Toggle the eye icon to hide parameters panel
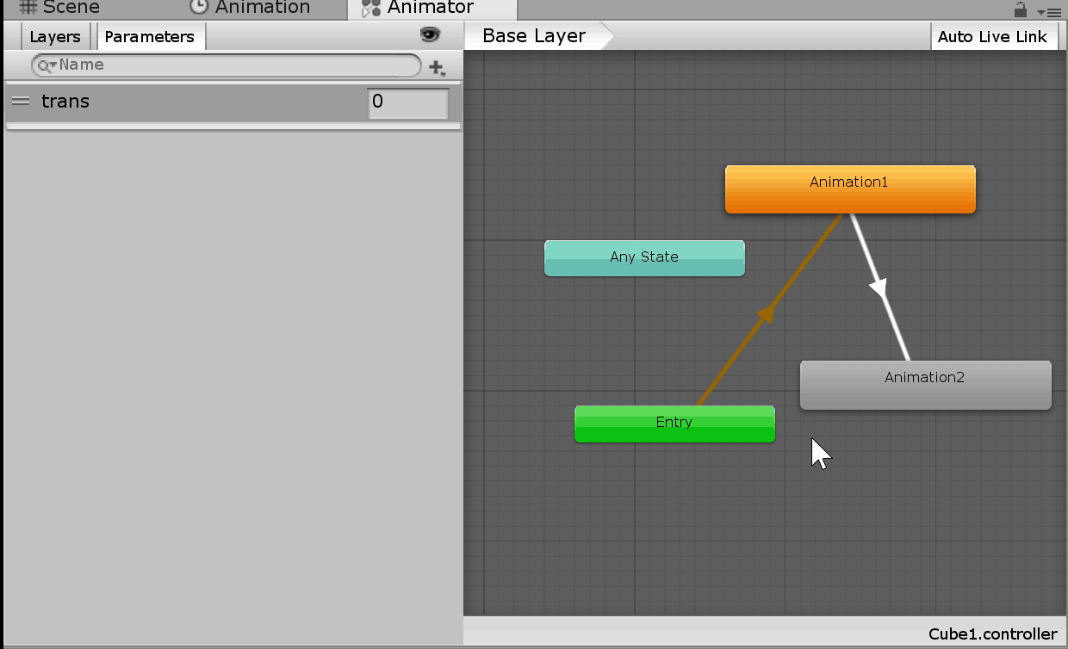 tap(430, 34)
